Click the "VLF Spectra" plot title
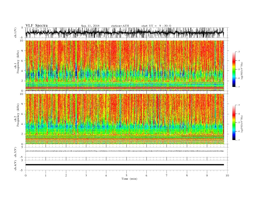256x197 pixels. click(37, 25)
